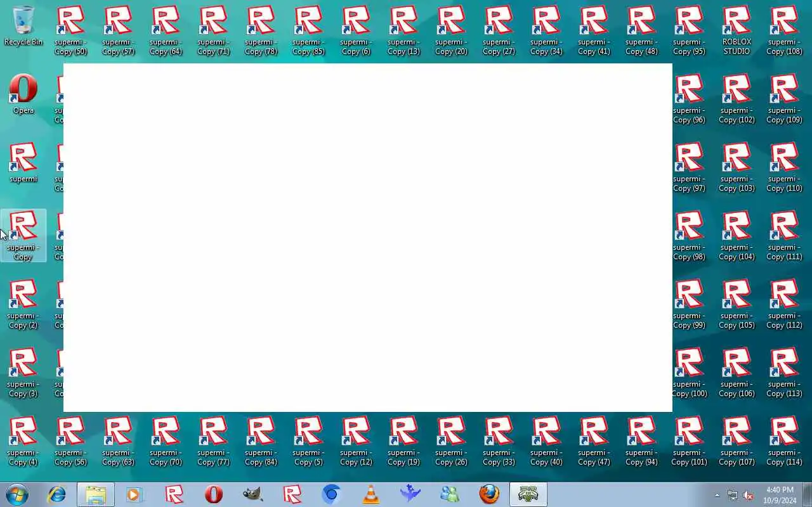Select supermi - Copy (19) icon
Viewport: 812px width, 507px height.
403,441
